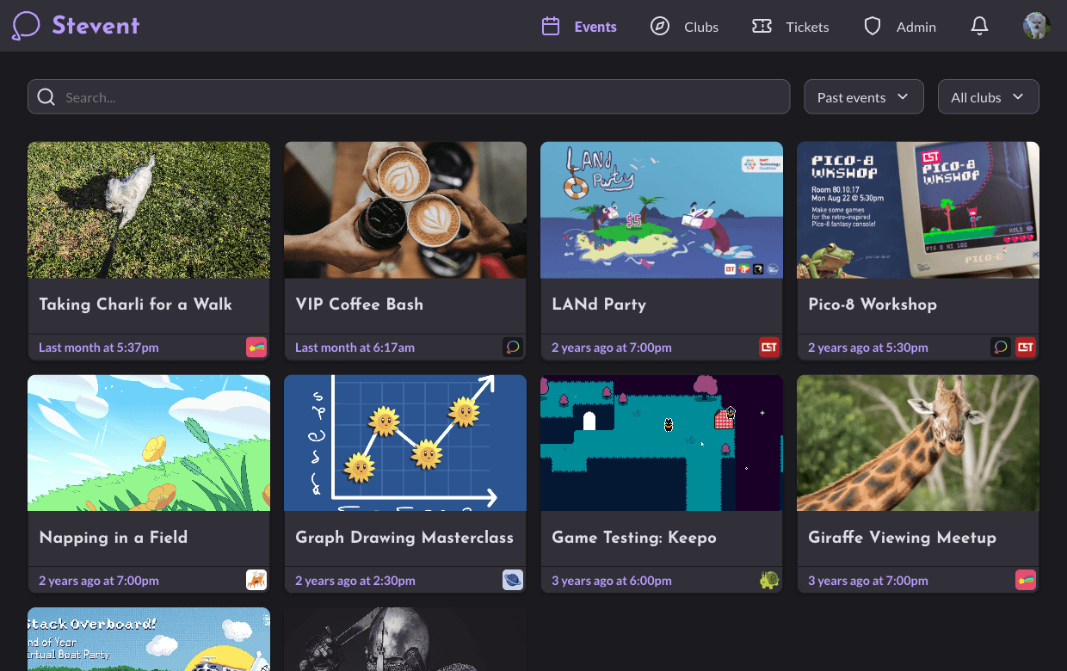1067x671 pixels.
Task: Open Giraffe Viewing Meetup title
Action: tap(902, 538)
